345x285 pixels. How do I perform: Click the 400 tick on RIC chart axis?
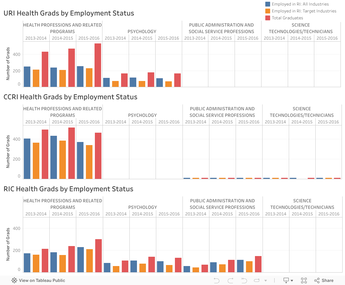[17, 228]
